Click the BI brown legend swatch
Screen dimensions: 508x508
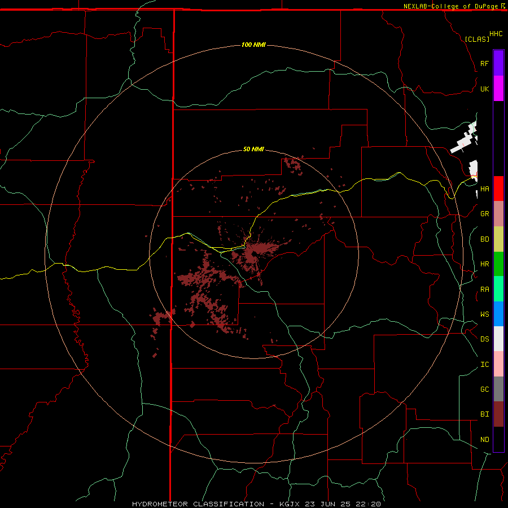498,414
